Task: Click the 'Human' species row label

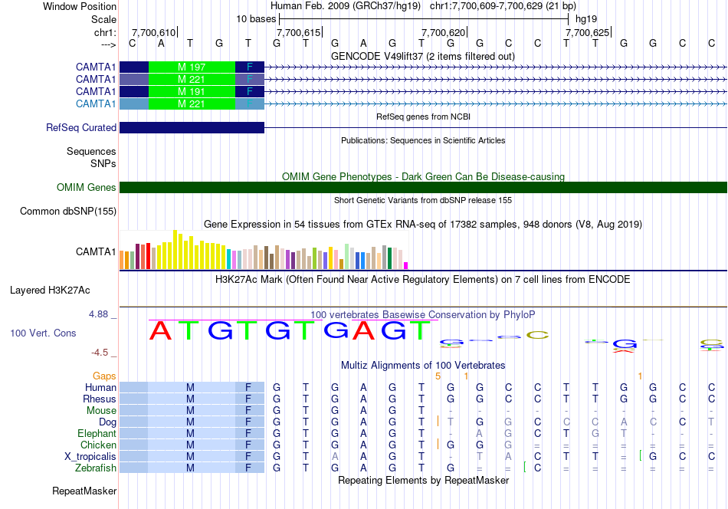Action: [x=100, y=387]
